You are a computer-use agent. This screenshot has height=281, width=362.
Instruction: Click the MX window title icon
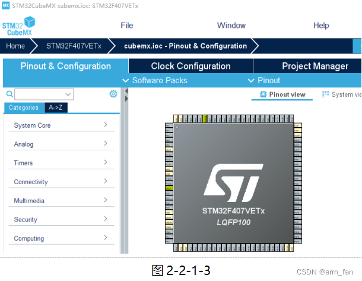6,5
